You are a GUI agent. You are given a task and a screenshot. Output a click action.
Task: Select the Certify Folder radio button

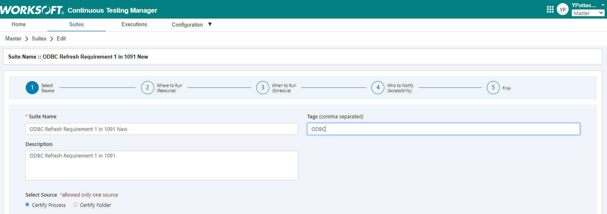point(76,205)
